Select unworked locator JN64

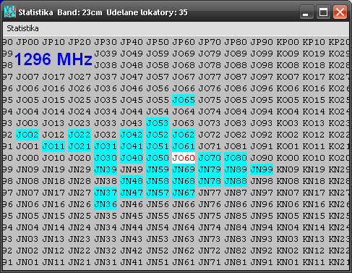[x=184, y=227]
